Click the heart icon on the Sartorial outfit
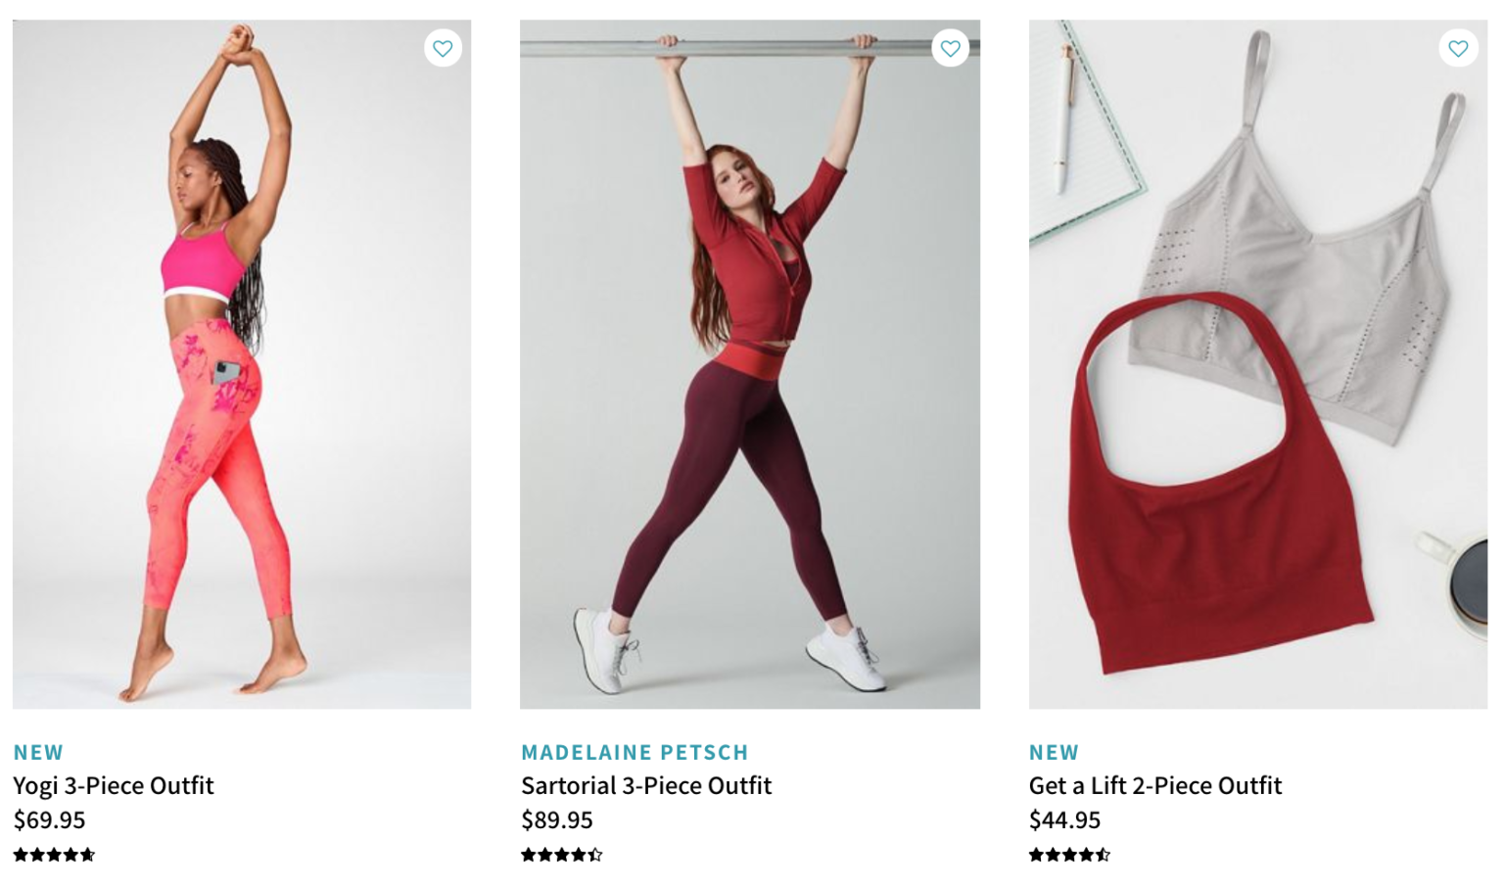Viewport: 1504px width, 886px height. click(950, 47)
